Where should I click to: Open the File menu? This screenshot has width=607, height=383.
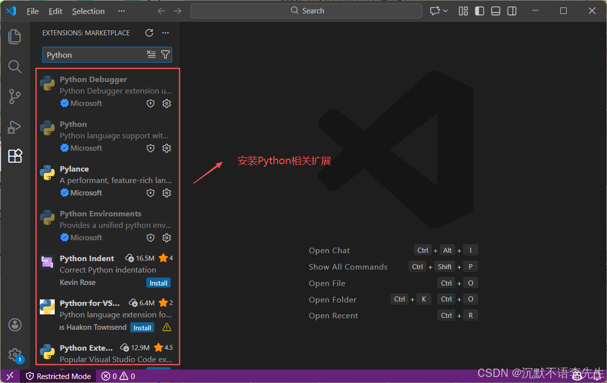[x=33, y=11]
